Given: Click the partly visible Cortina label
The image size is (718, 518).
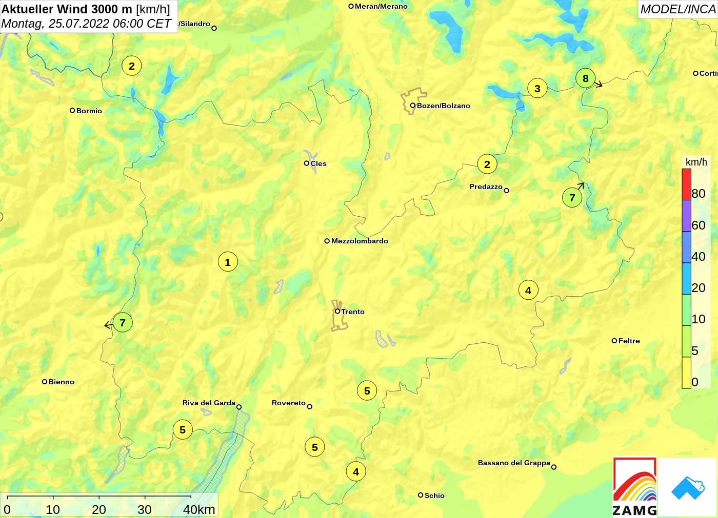Looking at the screenshot, I should pyautogui.click(x=709, y=73).
